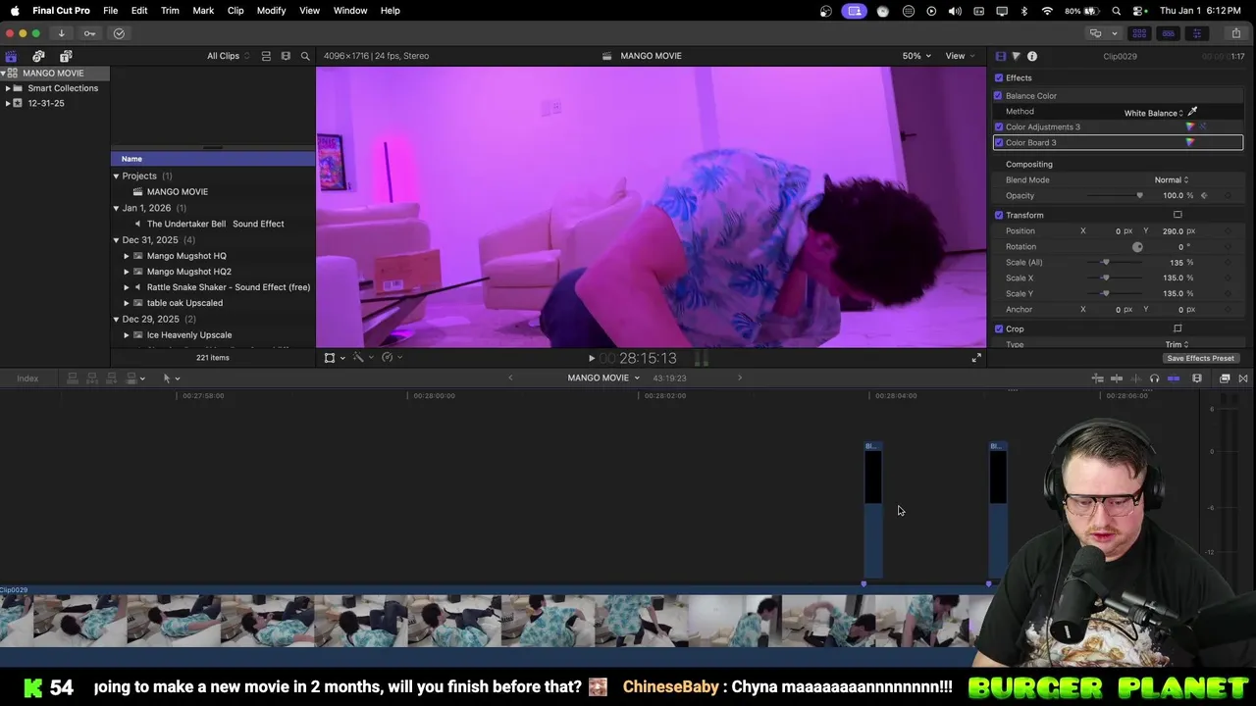Show or hide the Inspector panel
The height and width of the screenshot is (706, 1256).
[1196, 33]
